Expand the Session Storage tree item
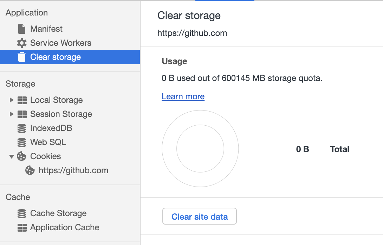 11,114
